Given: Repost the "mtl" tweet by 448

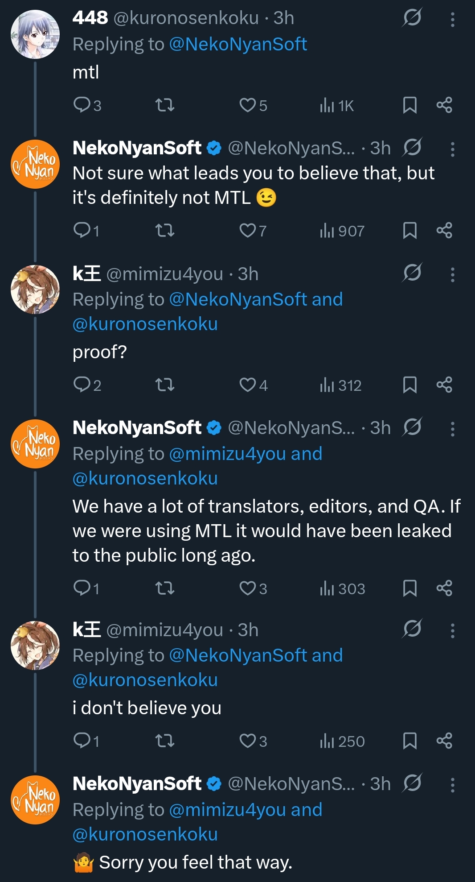Looking at the screenshot, I should tap(164, 105).
